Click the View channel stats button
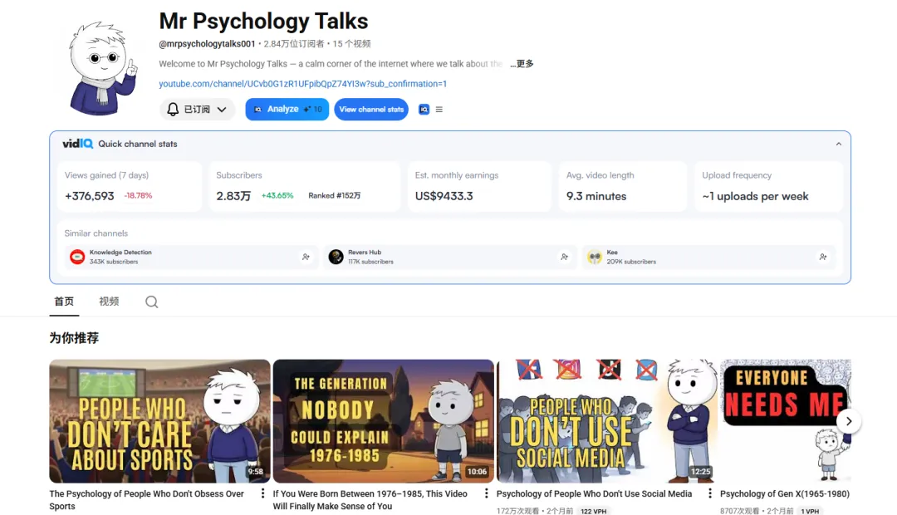The width and height of the screenshot is (897, 515). (371, 110)
